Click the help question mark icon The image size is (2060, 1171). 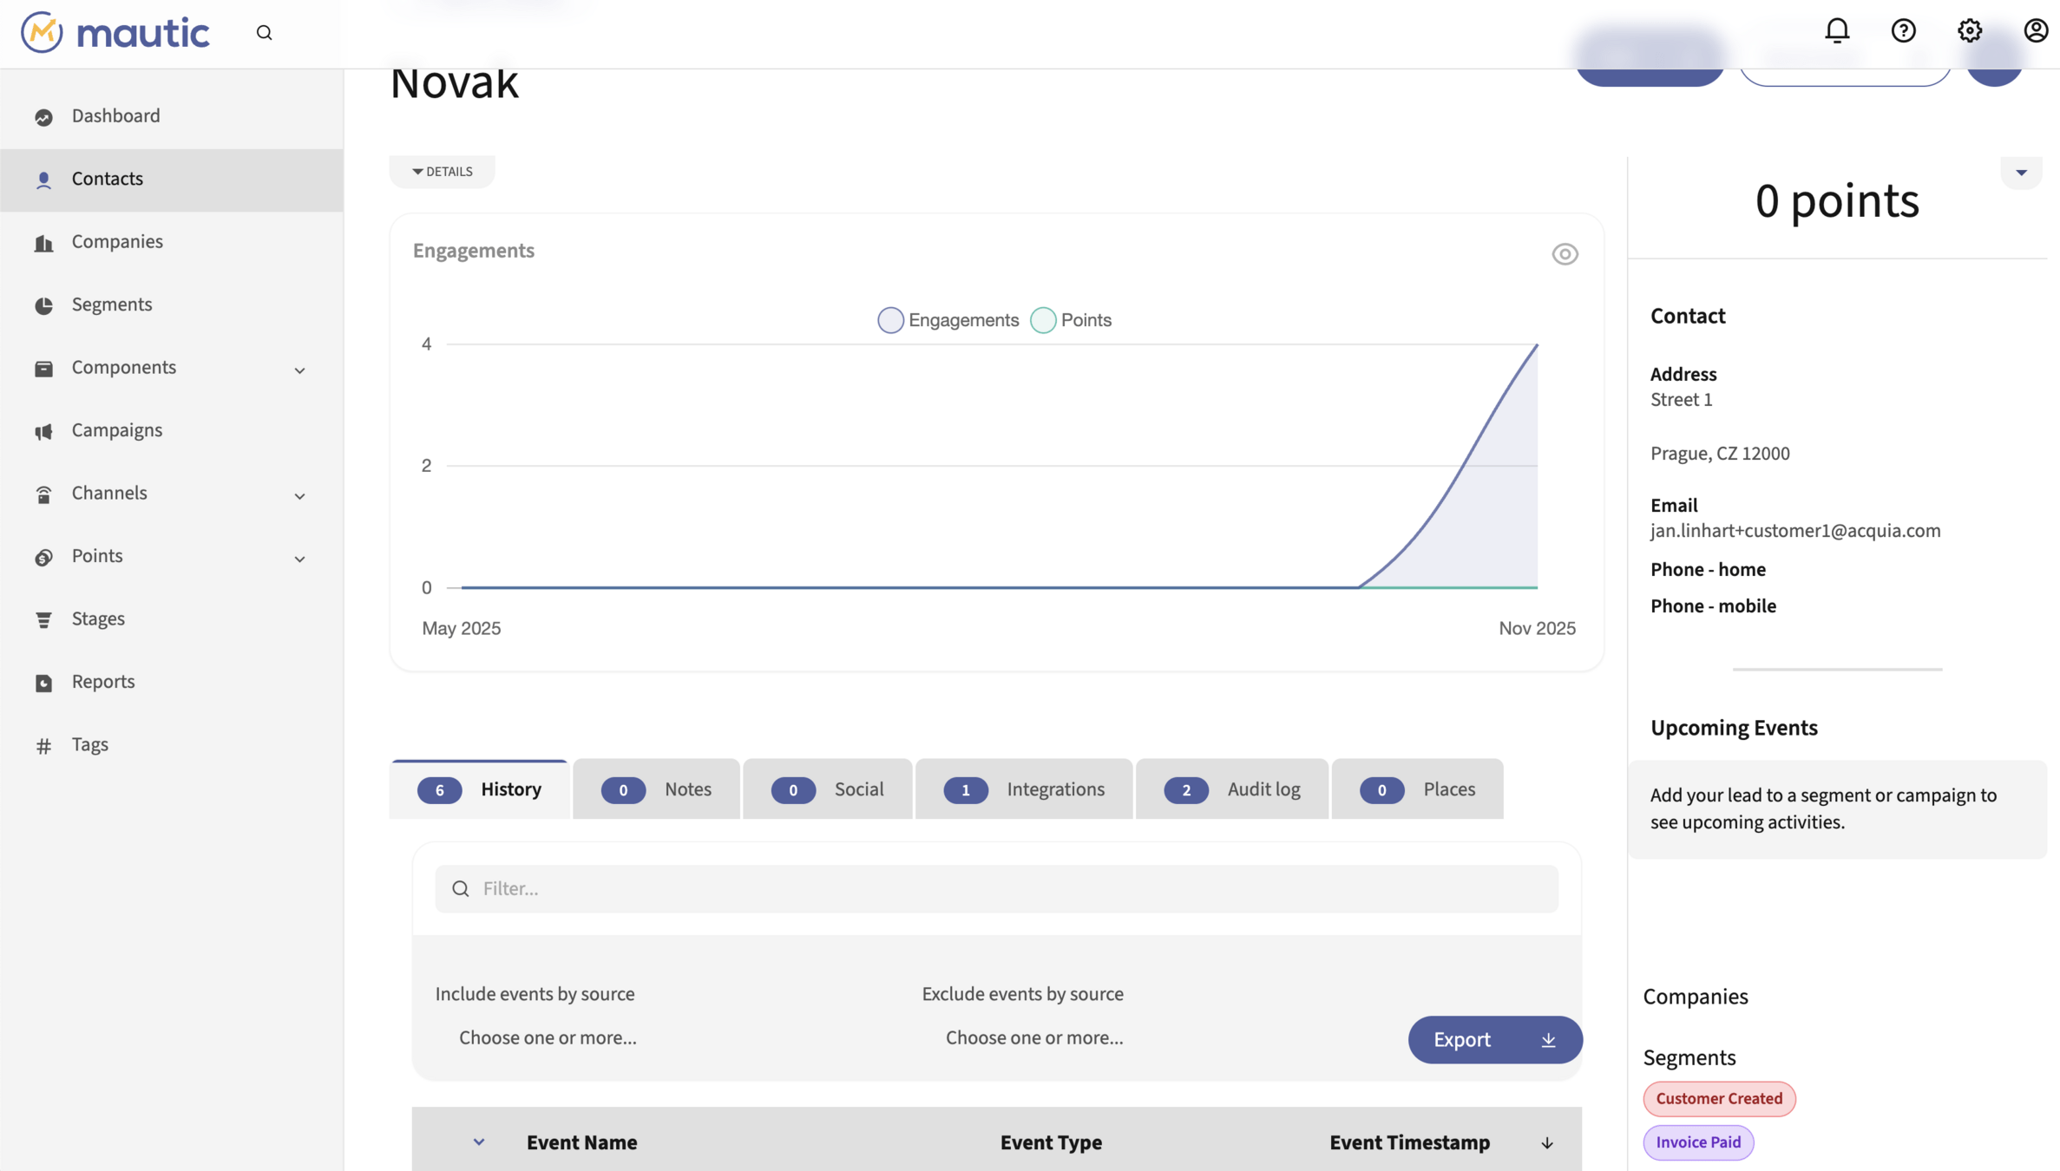coord(1903,31)
